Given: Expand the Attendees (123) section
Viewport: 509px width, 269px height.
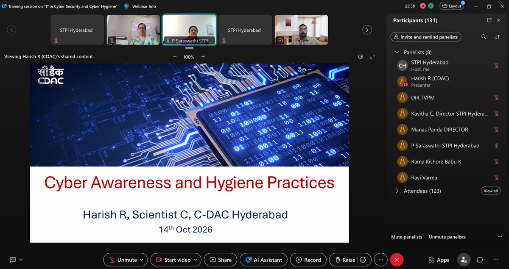Looking at the screenshot, I should (397, 191).
